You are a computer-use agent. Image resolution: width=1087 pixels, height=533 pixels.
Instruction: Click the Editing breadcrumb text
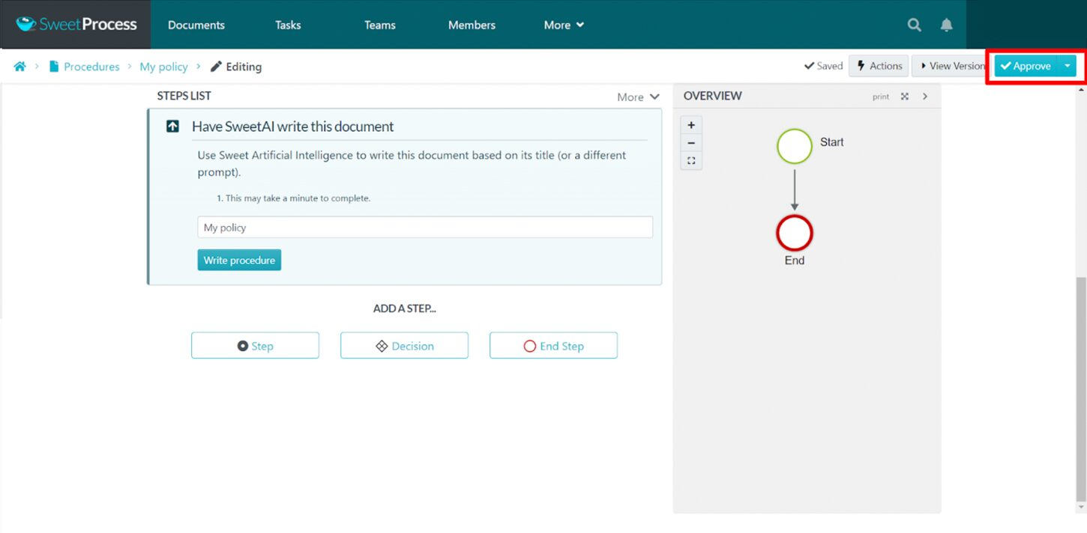coord(244,66)
